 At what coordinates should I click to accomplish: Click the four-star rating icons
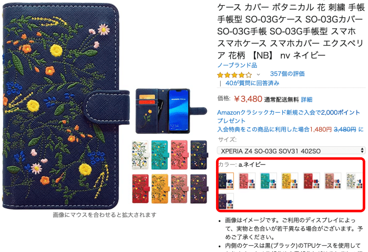234,75
